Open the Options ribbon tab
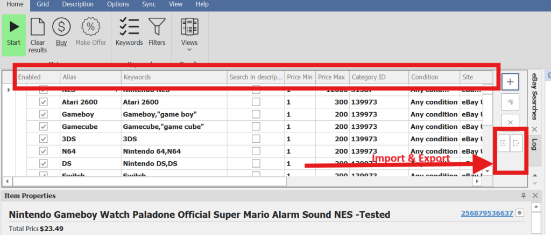 (118, 4)
